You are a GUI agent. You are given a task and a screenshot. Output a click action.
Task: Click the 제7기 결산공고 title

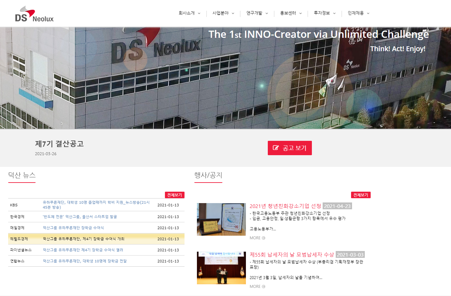(x=59, y=144)
